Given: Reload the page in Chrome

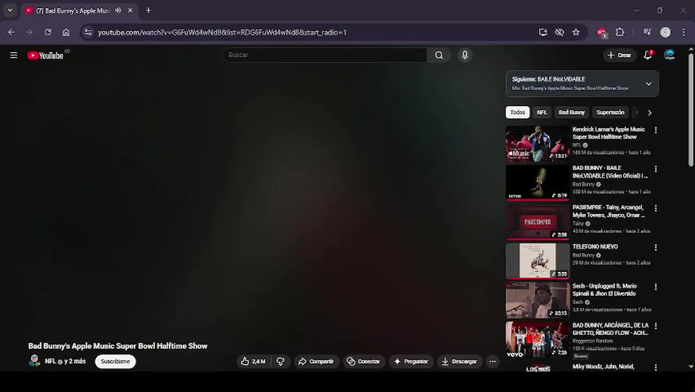Looking at the screenshot, I should pos(48,32).
